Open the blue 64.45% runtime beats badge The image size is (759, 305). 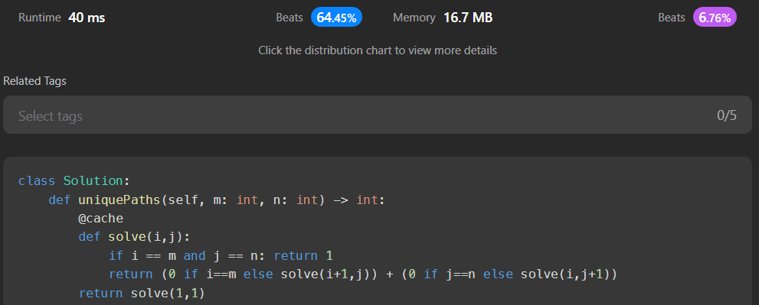coord(336,18)
